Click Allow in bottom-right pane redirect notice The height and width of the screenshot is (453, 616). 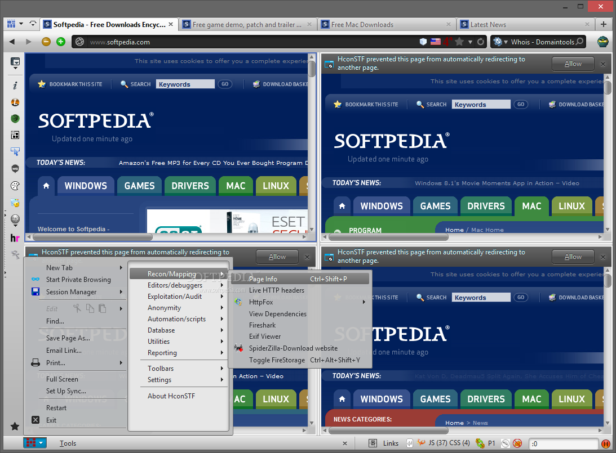coord(573,257)
